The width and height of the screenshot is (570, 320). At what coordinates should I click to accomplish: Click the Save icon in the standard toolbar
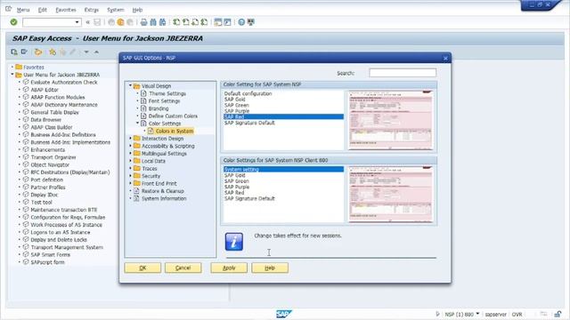pos(97,22)
